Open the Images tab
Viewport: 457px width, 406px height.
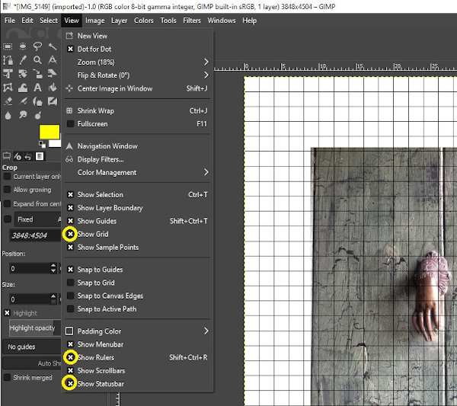pyautogui.click(x=40, y=156)
